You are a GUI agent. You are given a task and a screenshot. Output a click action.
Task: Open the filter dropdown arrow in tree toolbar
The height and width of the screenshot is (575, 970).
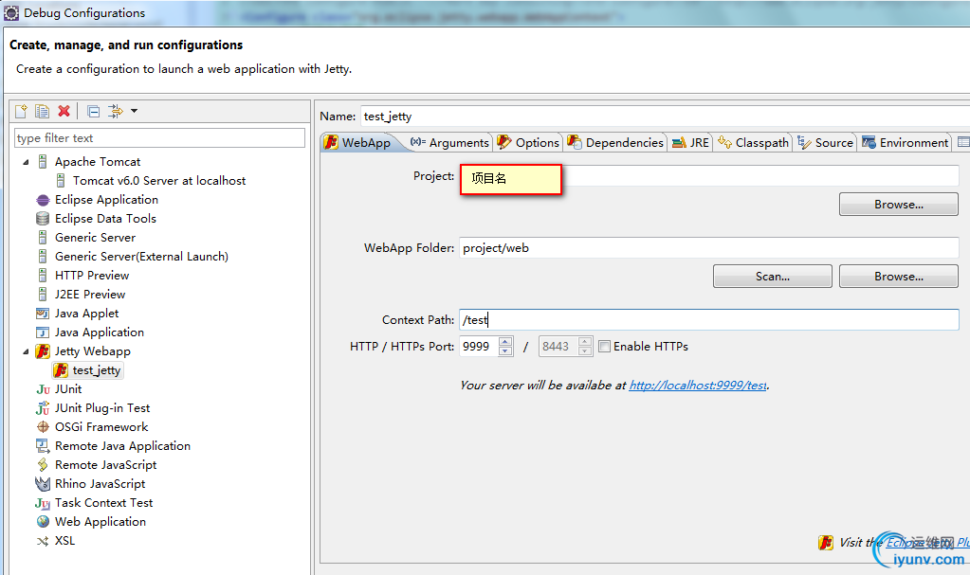[x=135, y=111]
